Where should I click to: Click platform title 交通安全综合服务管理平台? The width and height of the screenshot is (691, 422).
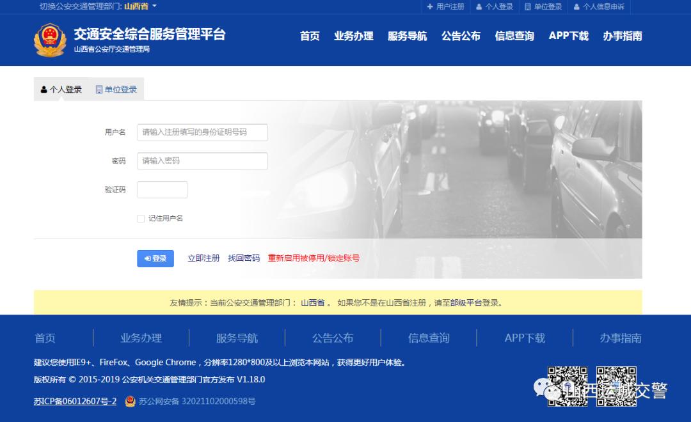pyautogui.click(x=150, y=34)
